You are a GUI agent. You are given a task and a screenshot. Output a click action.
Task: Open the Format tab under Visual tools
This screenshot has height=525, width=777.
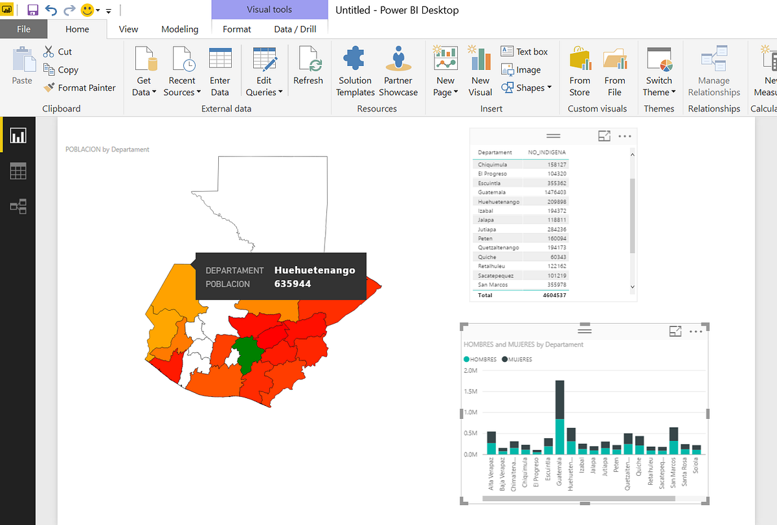[236, 29]
